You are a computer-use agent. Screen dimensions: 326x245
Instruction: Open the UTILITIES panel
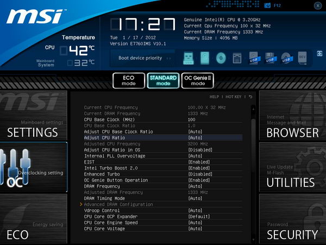pos(292,167)
